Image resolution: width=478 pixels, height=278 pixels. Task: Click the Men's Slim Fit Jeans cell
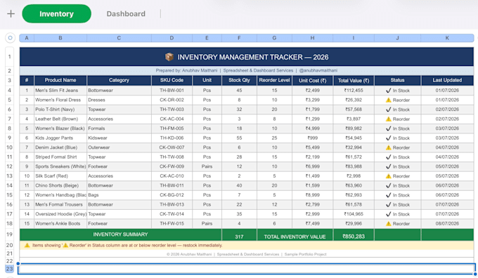pos(60,91)
